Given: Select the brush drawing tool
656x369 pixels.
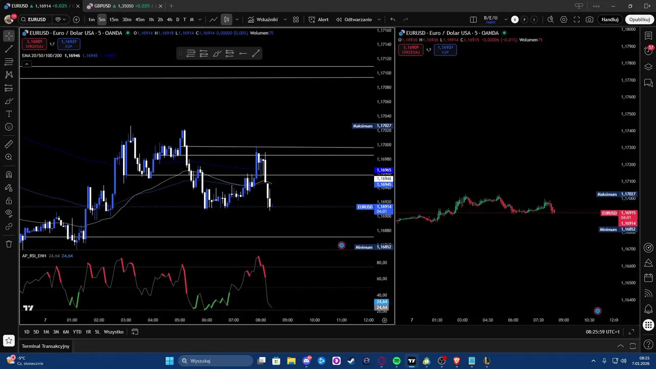Looking at the screenshot, I should (9, 101).
